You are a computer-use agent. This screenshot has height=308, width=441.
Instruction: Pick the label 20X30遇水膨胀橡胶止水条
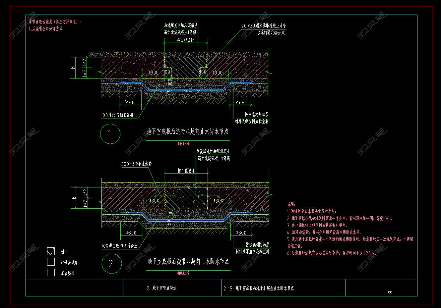(264, 26)
